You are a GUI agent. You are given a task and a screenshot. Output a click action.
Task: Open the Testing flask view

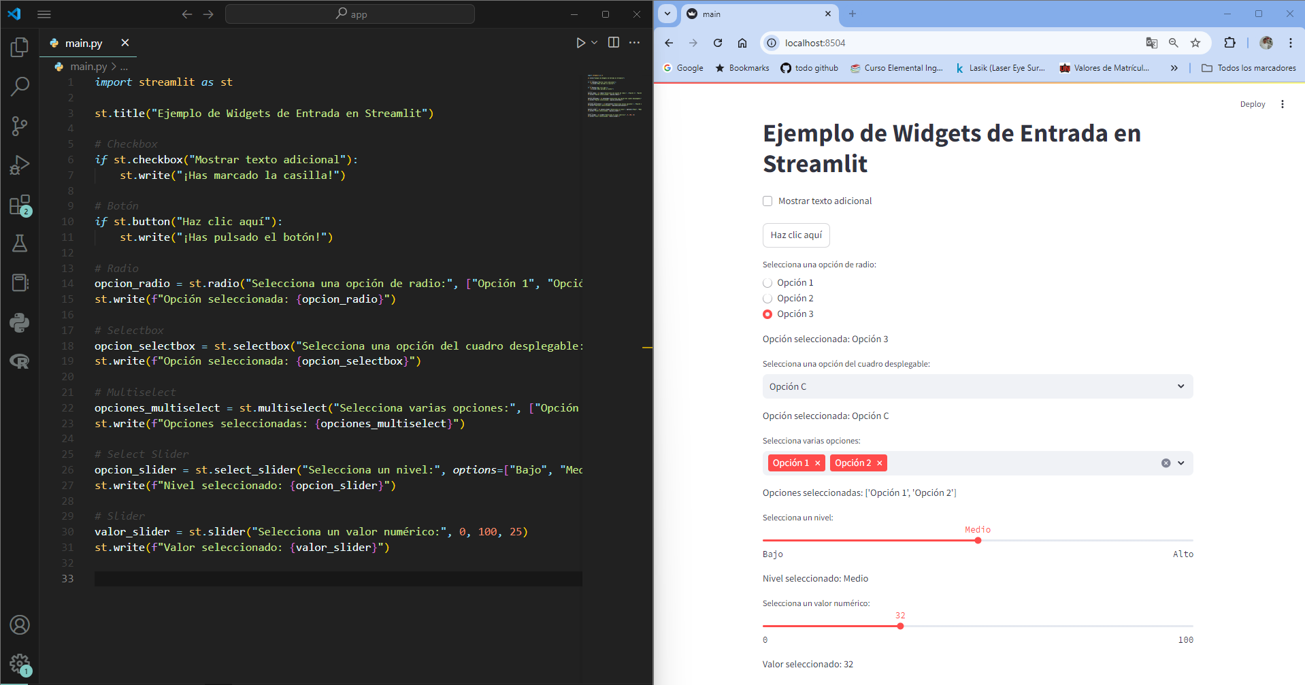(x=20, y=244)
